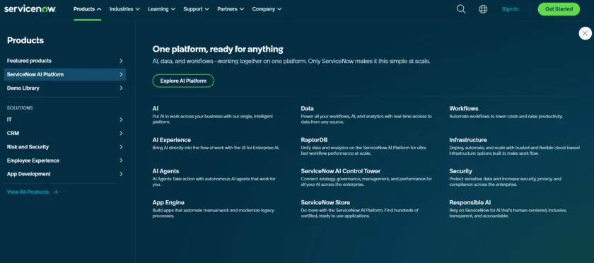
Task: Click the ServiceNow logo
Action: point(30,9)
